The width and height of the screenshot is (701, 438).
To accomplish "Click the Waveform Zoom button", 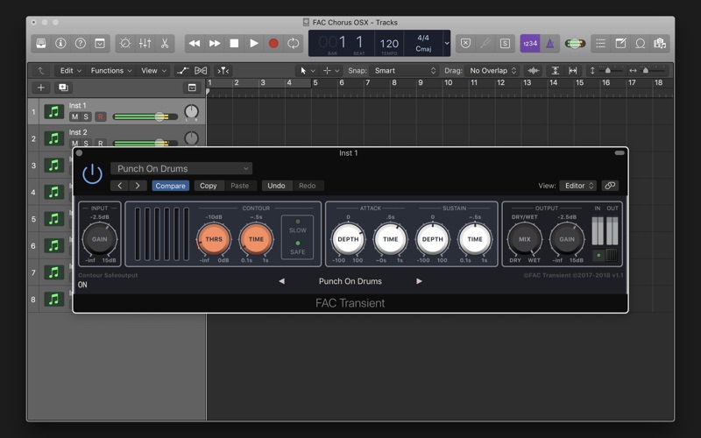I will 533,71.
